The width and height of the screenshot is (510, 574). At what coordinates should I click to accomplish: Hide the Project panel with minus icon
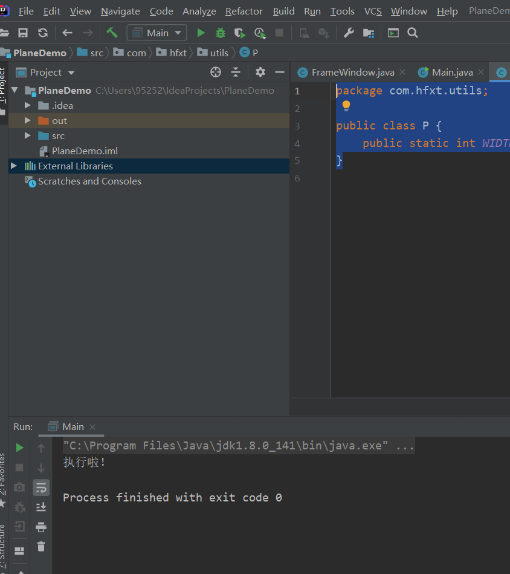click(280, 72)
